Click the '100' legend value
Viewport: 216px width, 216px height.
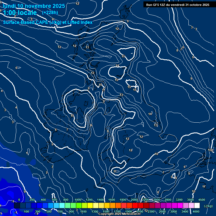26,211
